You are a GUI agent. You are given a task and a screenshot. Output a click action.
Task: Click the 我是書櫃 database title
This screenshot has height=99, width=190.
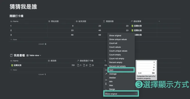pos(19,56)
